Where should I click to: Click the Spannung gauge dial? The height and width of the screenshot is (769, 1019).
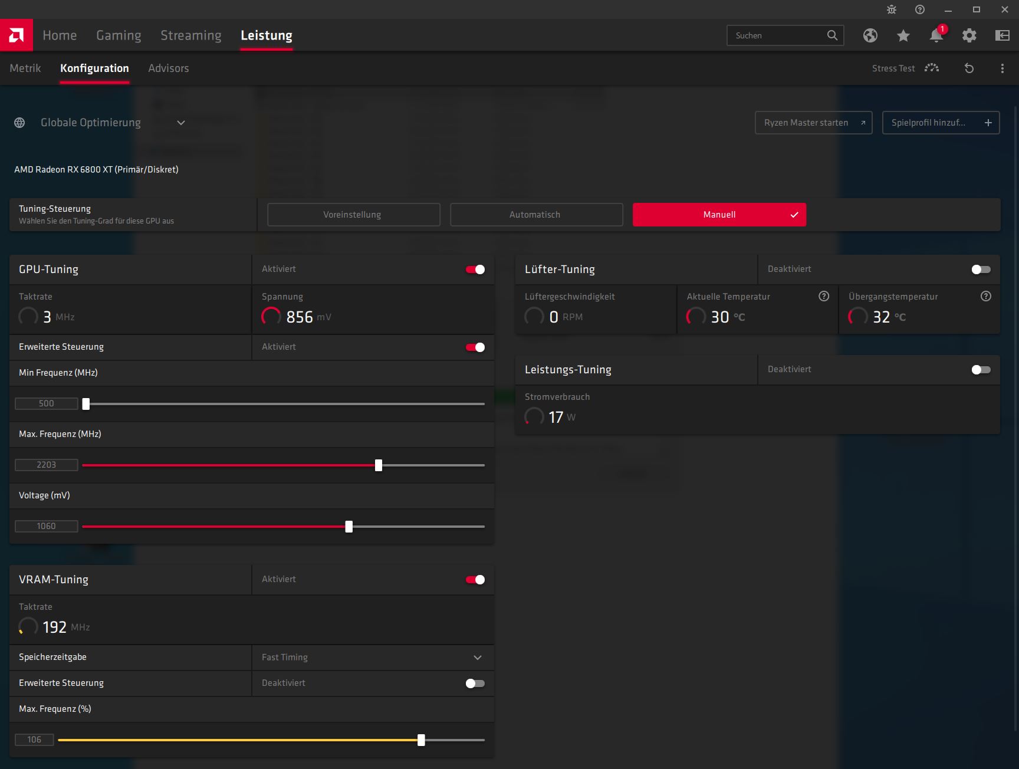[271, 317]
